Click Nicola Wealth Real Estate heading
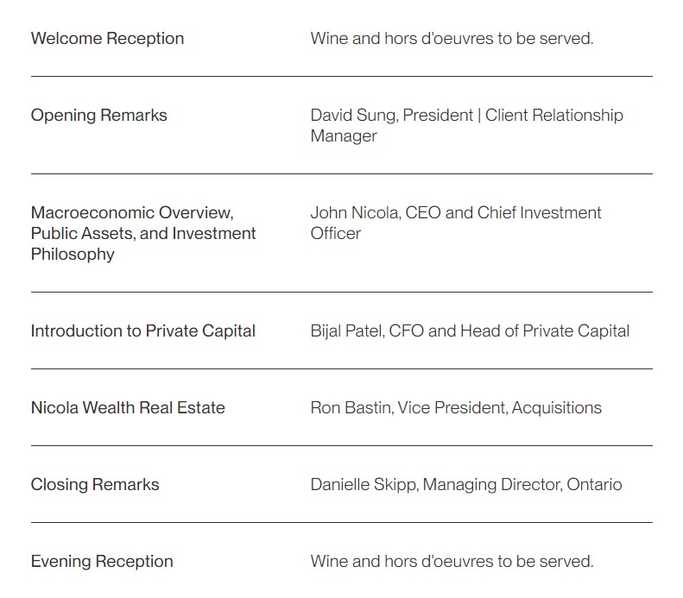This screenshot has height=598, width=683. 128,408
